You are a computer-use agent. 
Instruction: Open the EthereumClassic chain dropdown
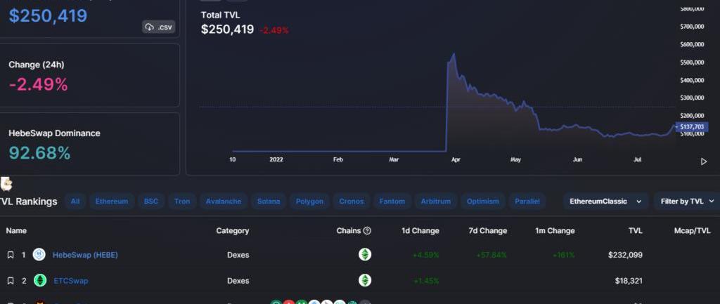click(605, 201)
